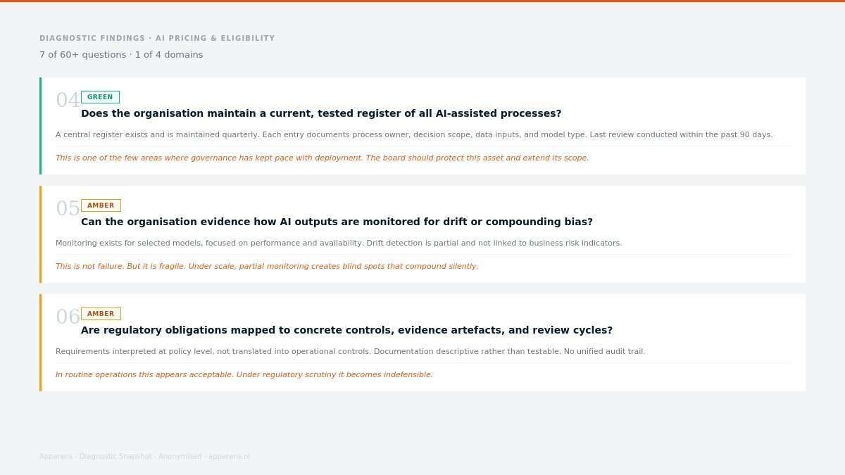This screenshot has width=845, height=475.
Task: Click the AMBER badge on finding 06
Action: [x=101, y=314]
